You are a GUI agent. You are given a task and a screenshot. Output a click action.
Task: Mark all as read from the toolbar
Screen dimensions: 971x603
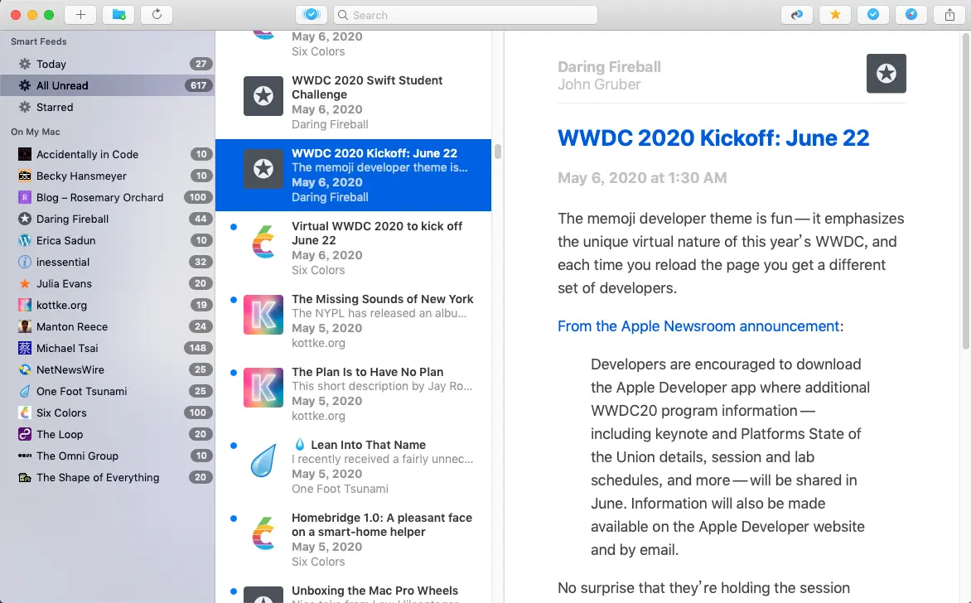tap(311, 15)
